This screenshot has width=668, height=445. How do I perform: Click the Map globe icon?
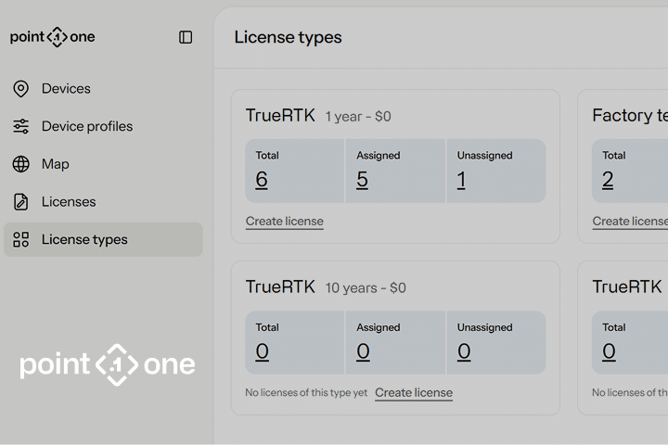(20, 164)
